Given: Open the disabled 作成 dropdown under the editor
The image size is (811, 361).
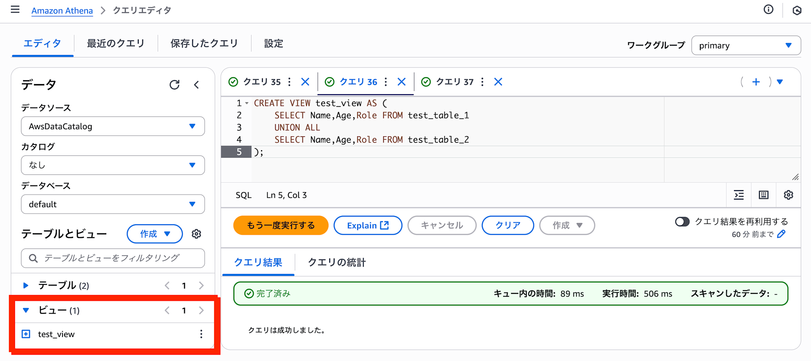Looking at the screenshot, I should (567, 225).
